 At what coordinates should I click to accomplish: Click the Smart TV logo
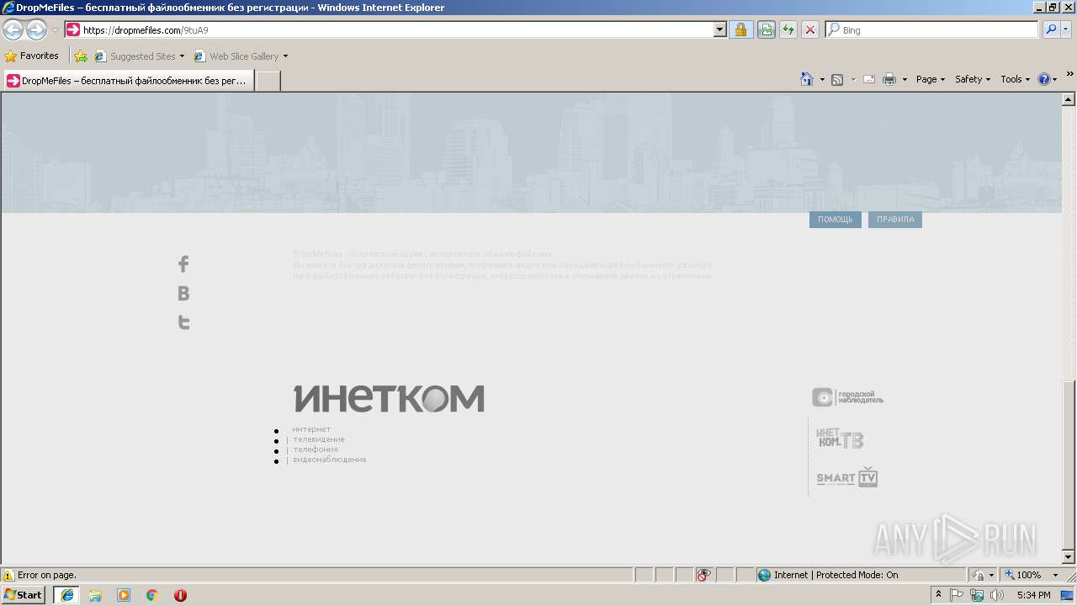[847, 477]
